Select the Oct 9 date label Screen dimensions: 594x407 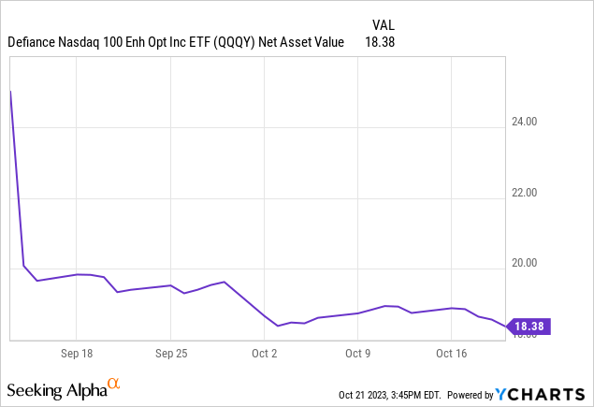(359, 355)
